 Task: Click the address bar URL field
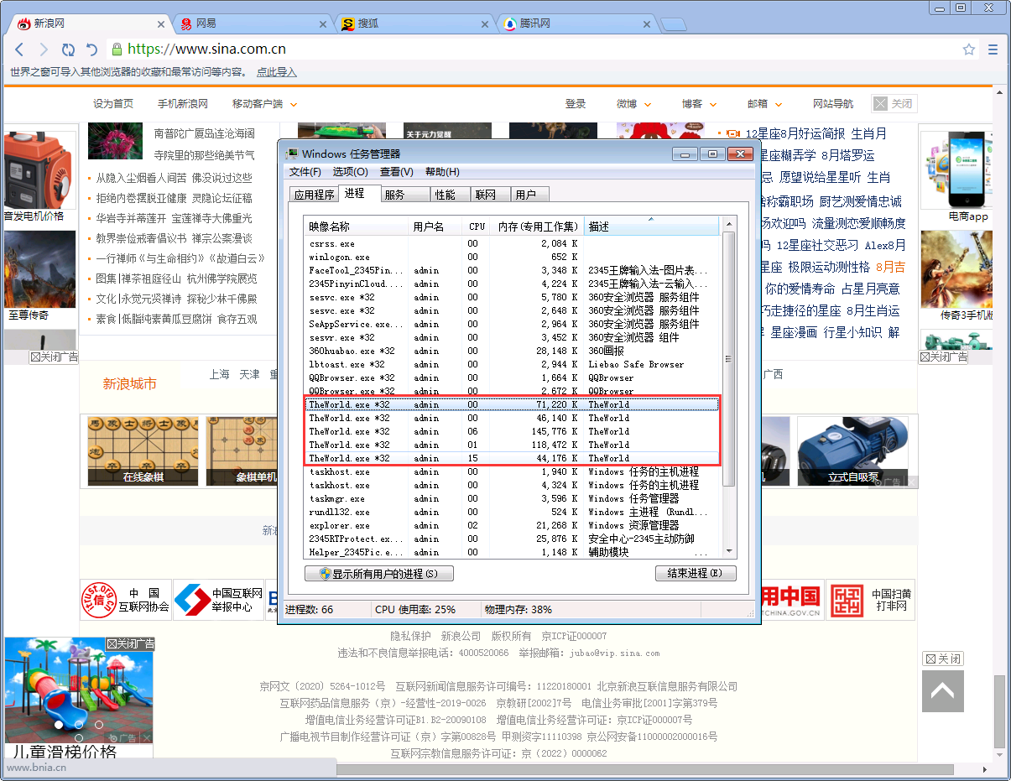pyautogui.click(x=537, y=49)
